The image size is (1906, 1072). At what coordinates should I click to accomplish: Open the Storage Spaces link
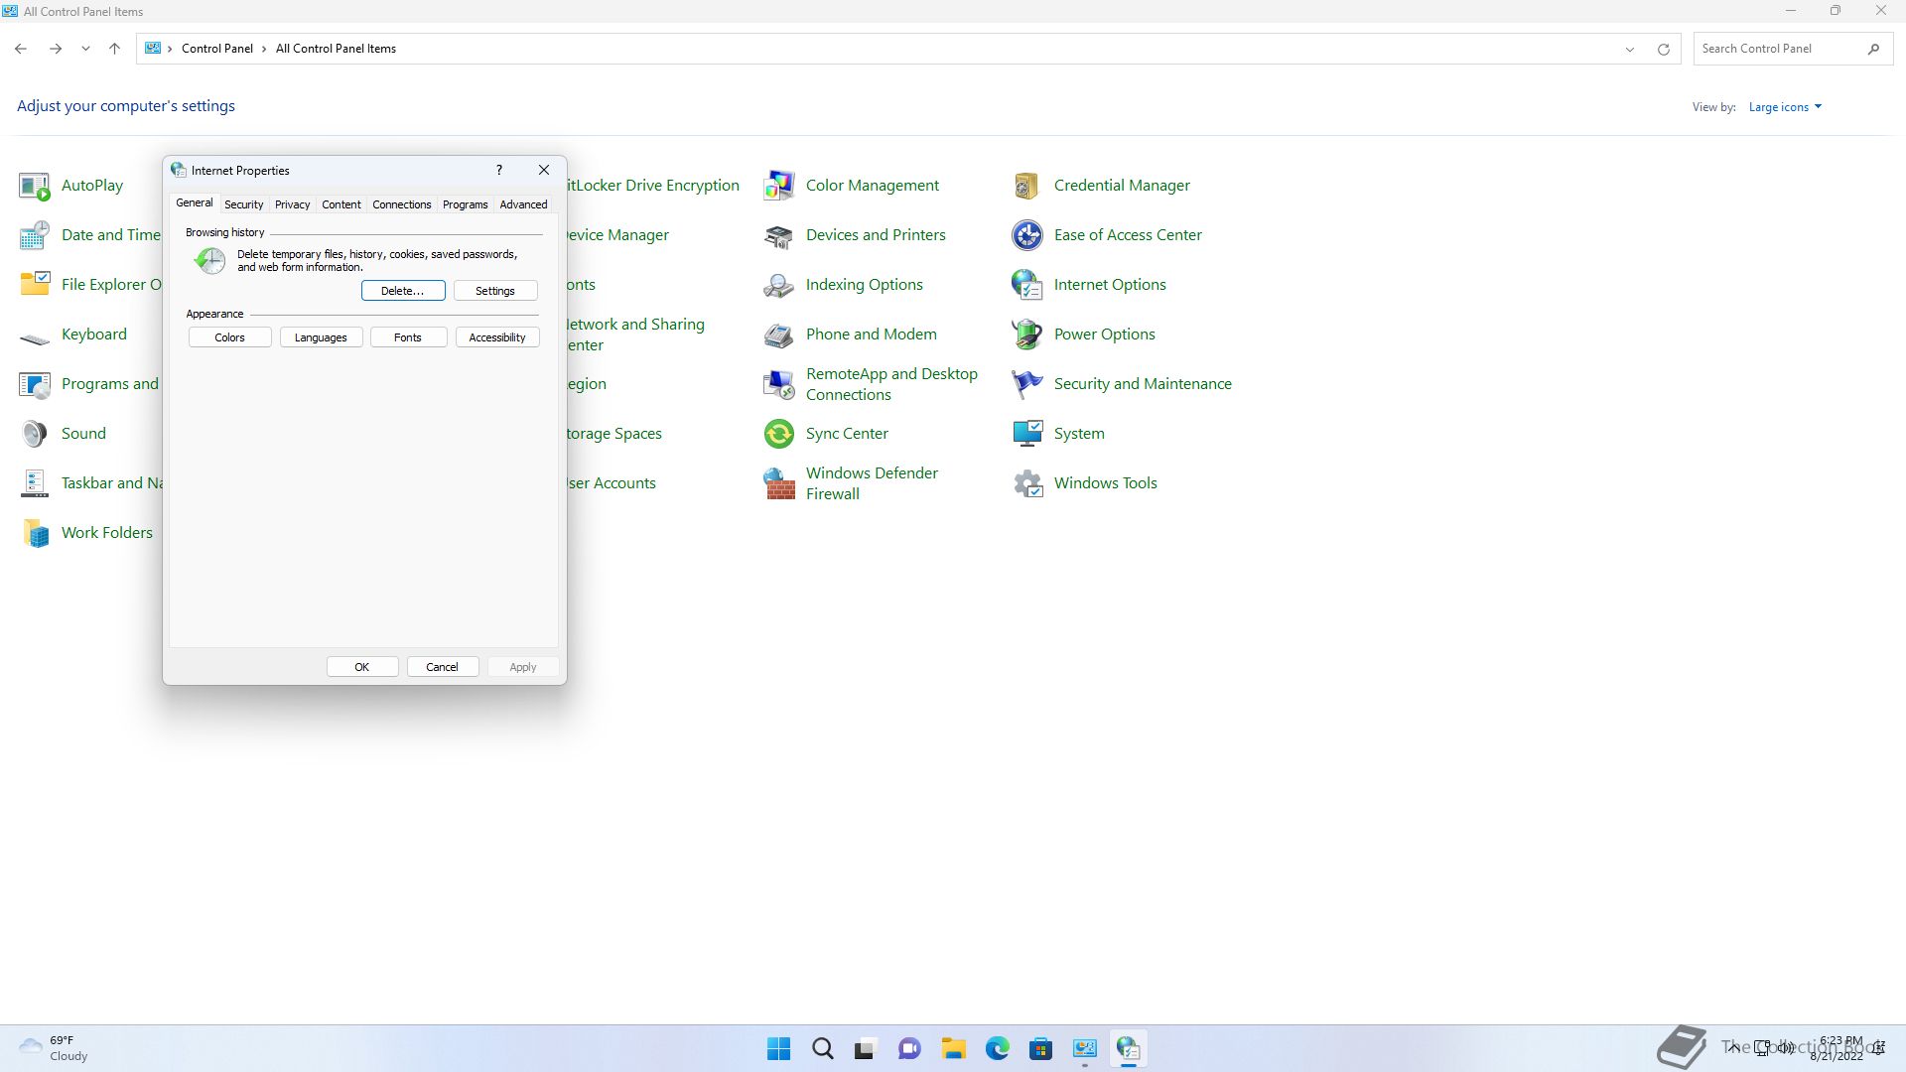pyautogui.click(x=613, y=434)
